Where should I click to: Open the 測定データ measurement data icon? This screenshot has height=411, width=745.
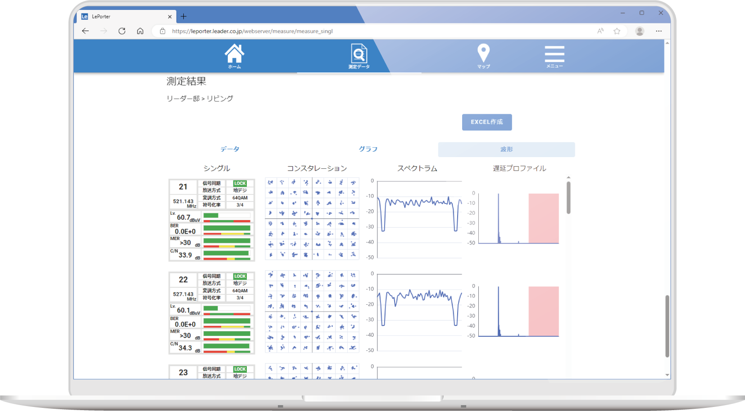[359, 56]
